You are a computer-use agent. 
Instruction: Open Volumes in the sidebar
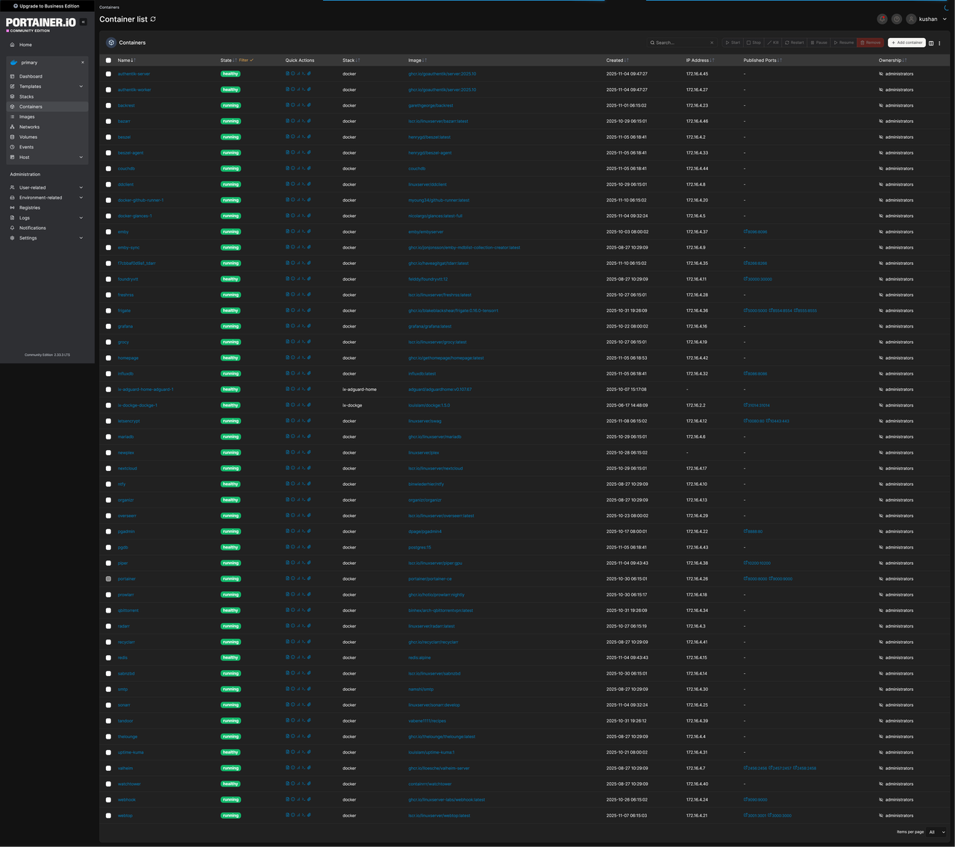tap(28, 137)
